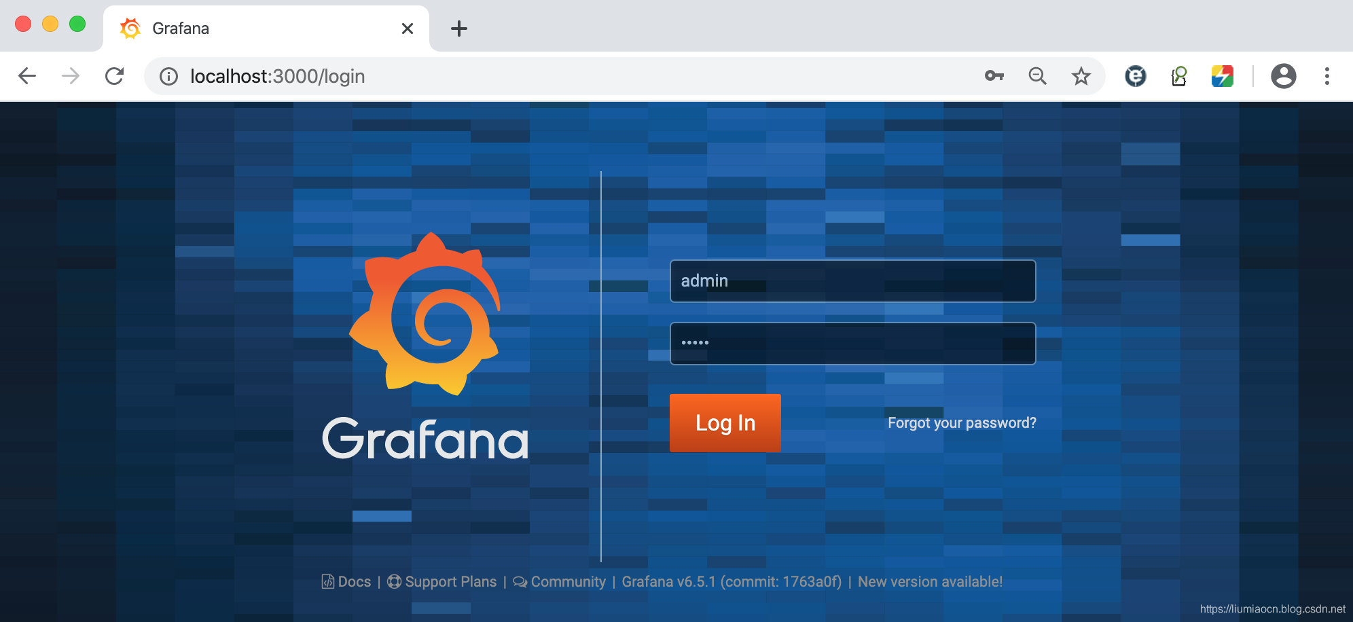
Task: Click the Grafana wordmark text
Action: [x=425, y=439]
